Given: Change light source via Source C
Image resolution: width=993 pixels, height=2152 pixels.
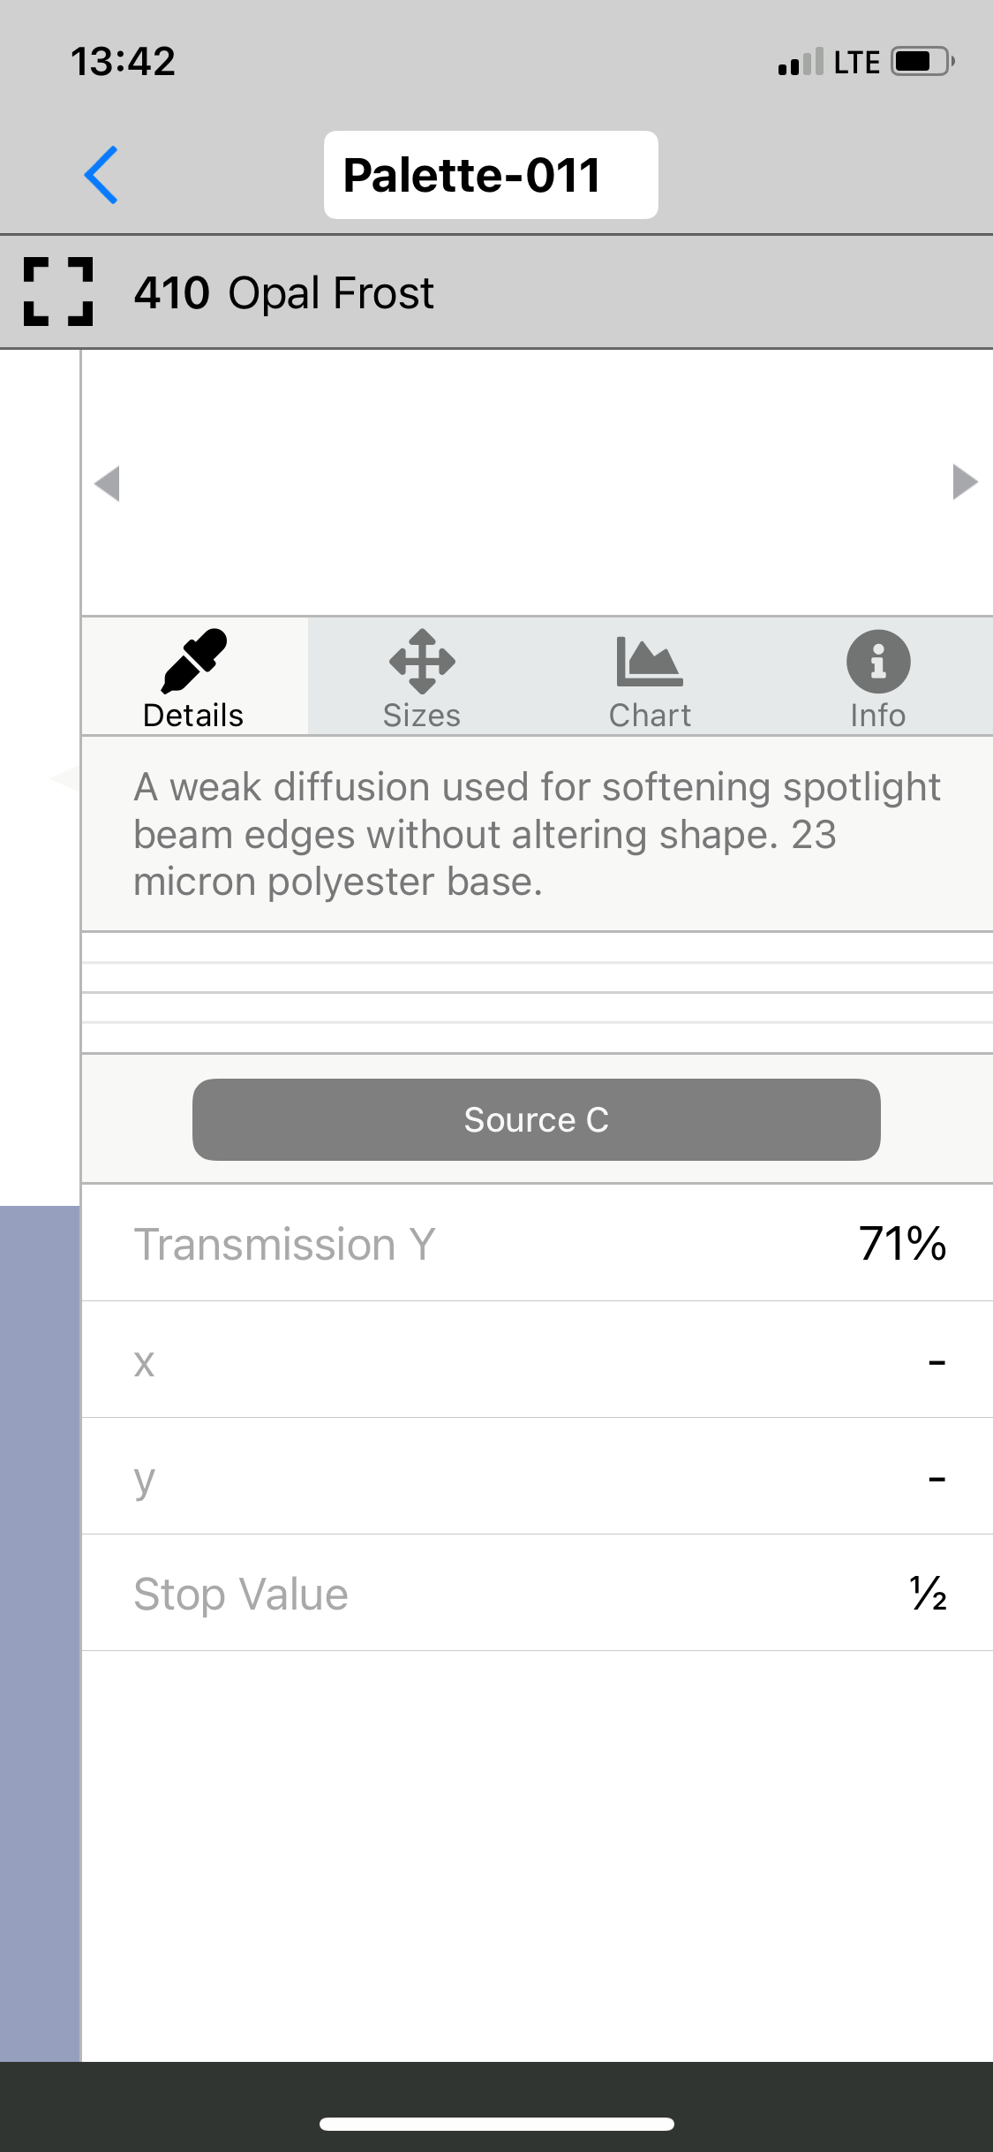Looking at the screenshot, I should pyautogui.click(x=536, y=1119).
